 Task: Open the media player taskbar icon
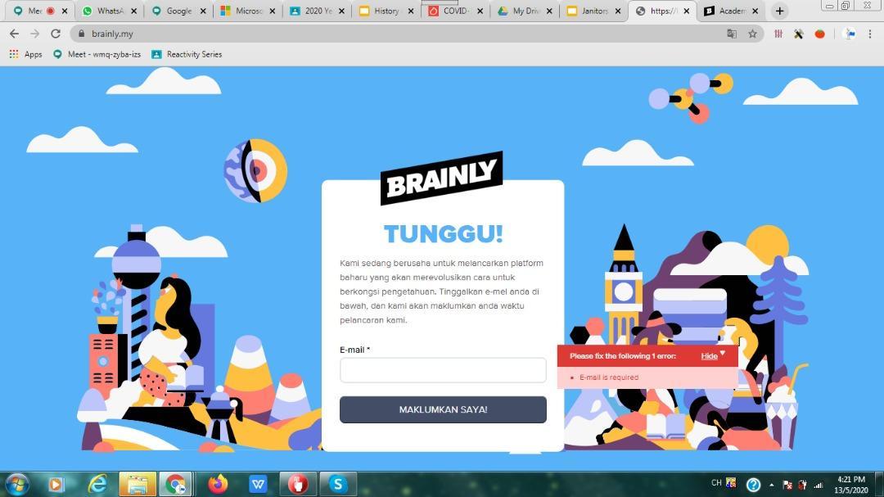(56, 484)
